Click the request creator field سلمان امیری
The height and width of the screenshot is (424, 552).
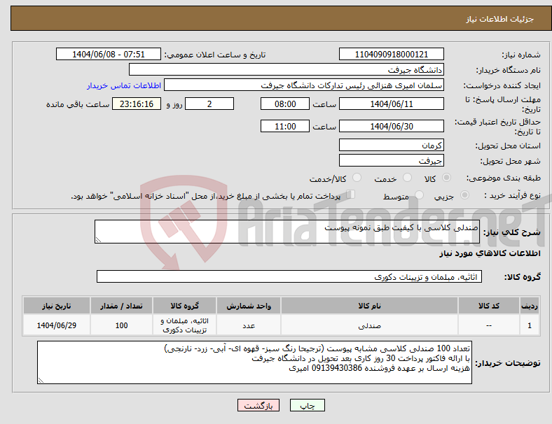pos(304,85)
